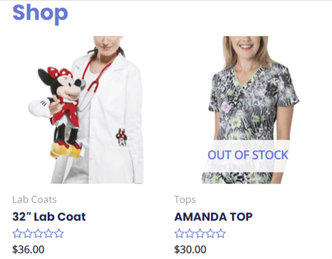View the Amanda top product image
This screenshot has width=332, height=259.
click(x=250, y=110)
